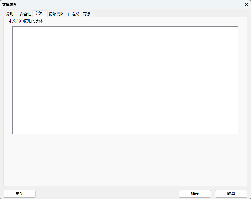
Task: Click the 文档属性 title text
Action: coord(9,4)
